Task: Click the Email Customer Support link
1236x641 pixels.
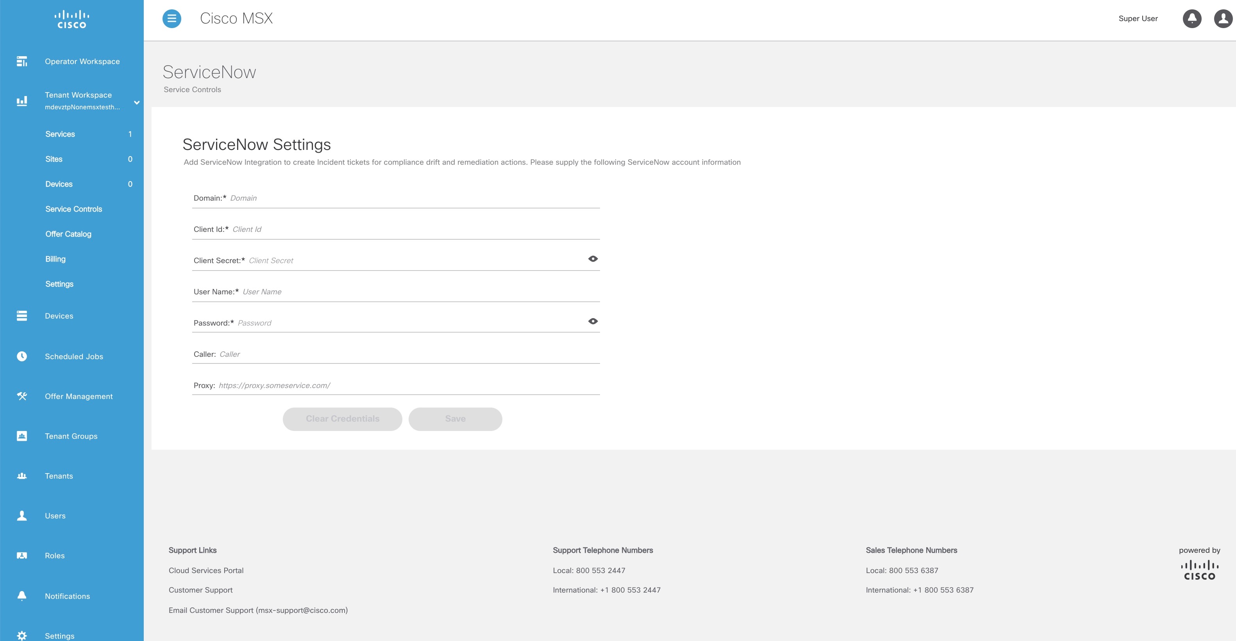Action: click(258, 610)
